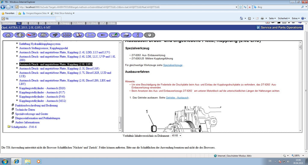Image resolution: width=308 pixels, height=165 pixels.
Task: Open the address bar history dropdown arrow
Action: [236, 7]
